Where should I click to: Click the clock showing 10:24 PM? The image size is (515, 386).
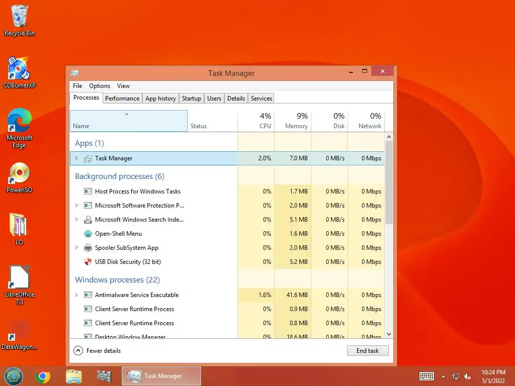point(493,372)
